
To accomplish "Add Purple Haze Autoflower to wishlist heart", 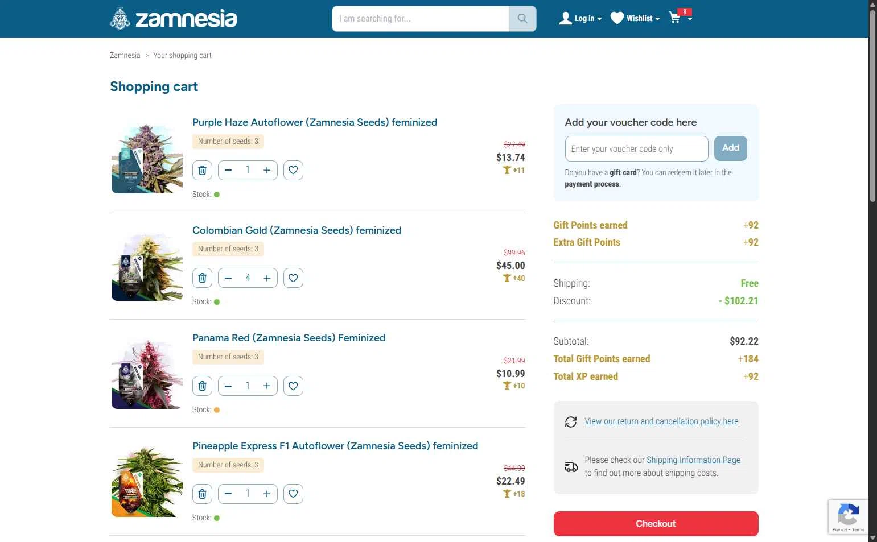I will pos(293,170).
